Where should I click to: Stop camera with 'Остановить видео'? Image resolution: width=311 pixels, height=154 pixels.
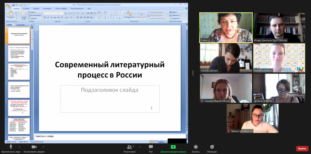(34, 149)
